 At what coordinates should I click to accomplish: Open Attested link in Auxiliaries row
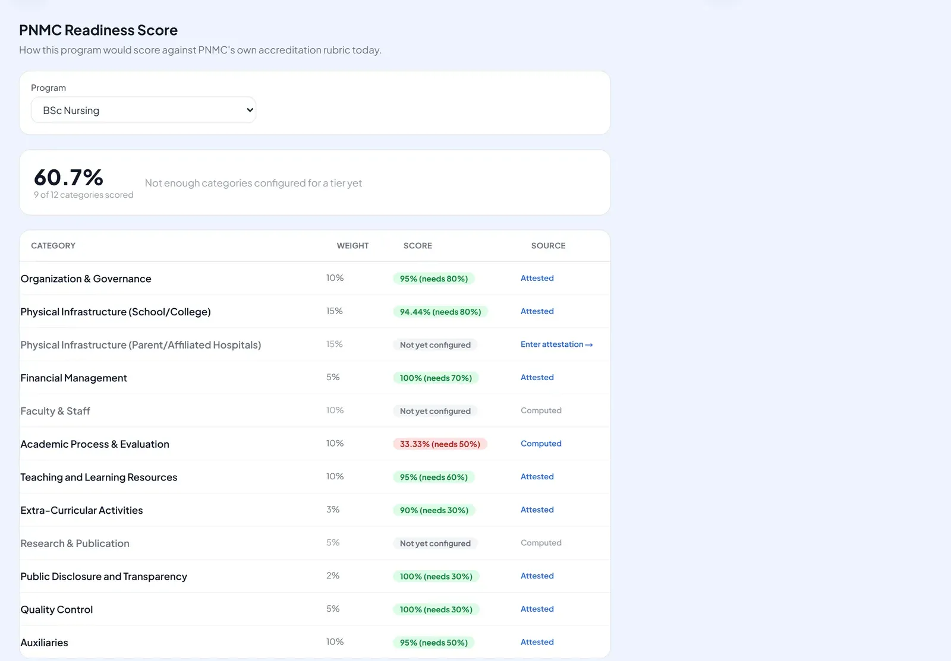[537, 642]
